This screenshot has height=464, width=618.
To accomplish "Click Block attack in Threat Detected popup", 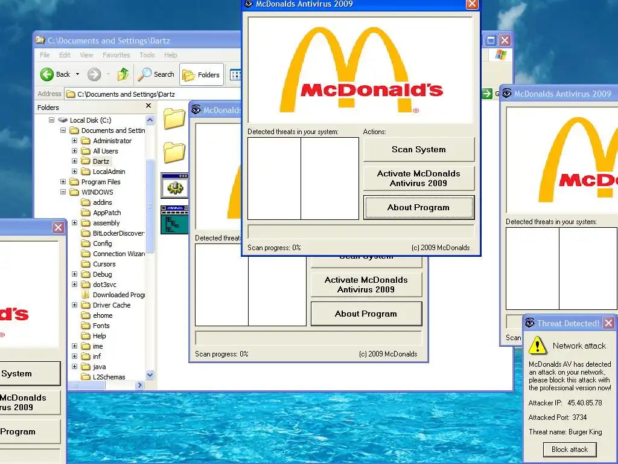I will coord(570,449).
